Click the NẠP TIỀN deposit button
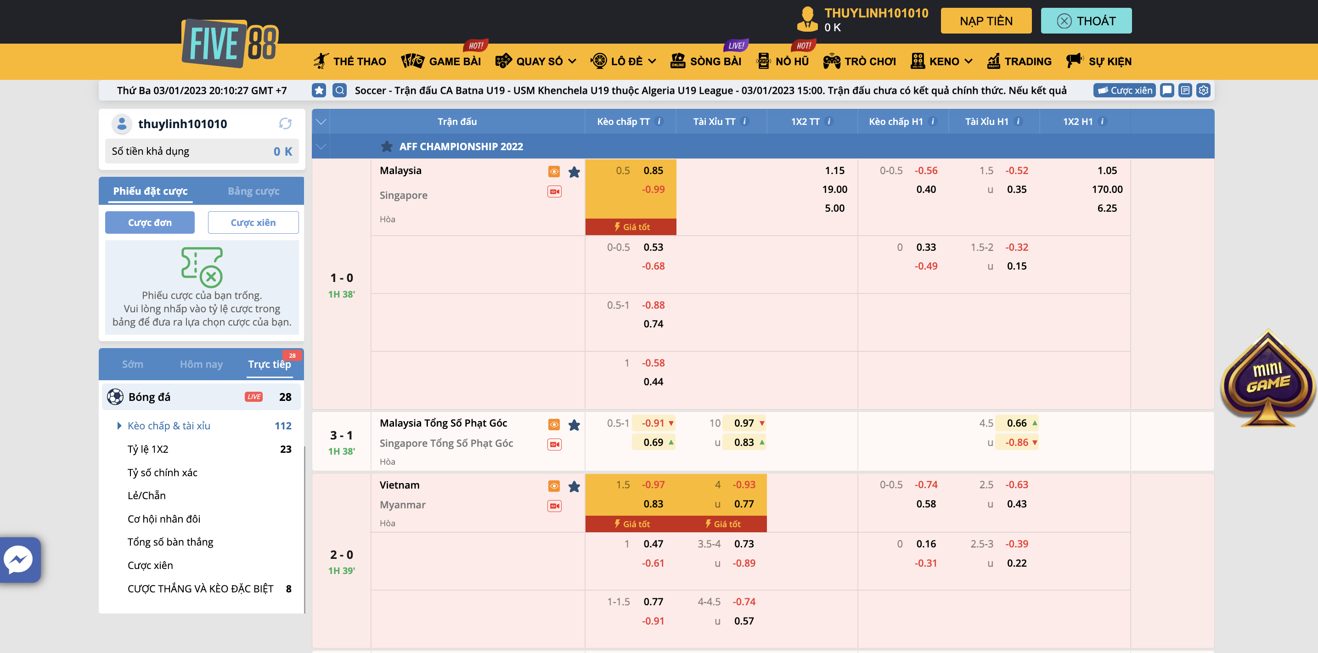Screen dimensions: 1318x653 [x=986, y=21]
